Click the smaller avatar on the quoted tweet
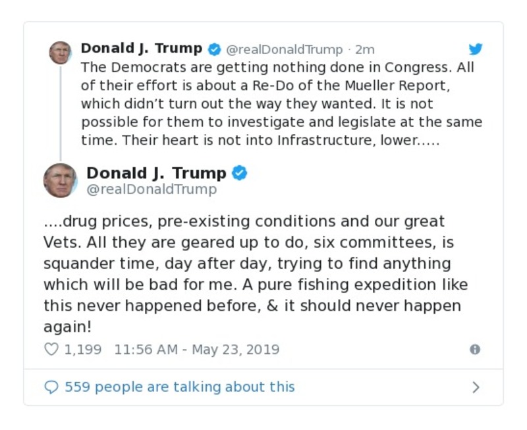 click(61, 53)
